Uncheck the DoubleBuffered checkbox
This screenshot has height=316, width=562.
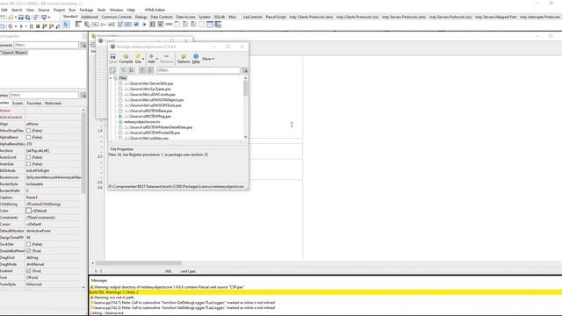click(28, 251)
